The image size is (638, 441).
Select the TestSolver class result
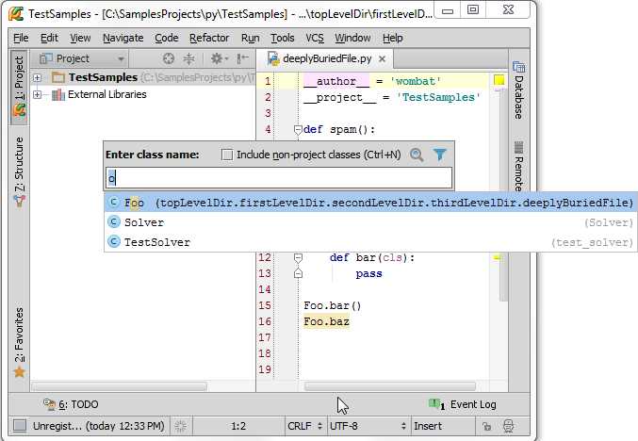coord(370,242)
